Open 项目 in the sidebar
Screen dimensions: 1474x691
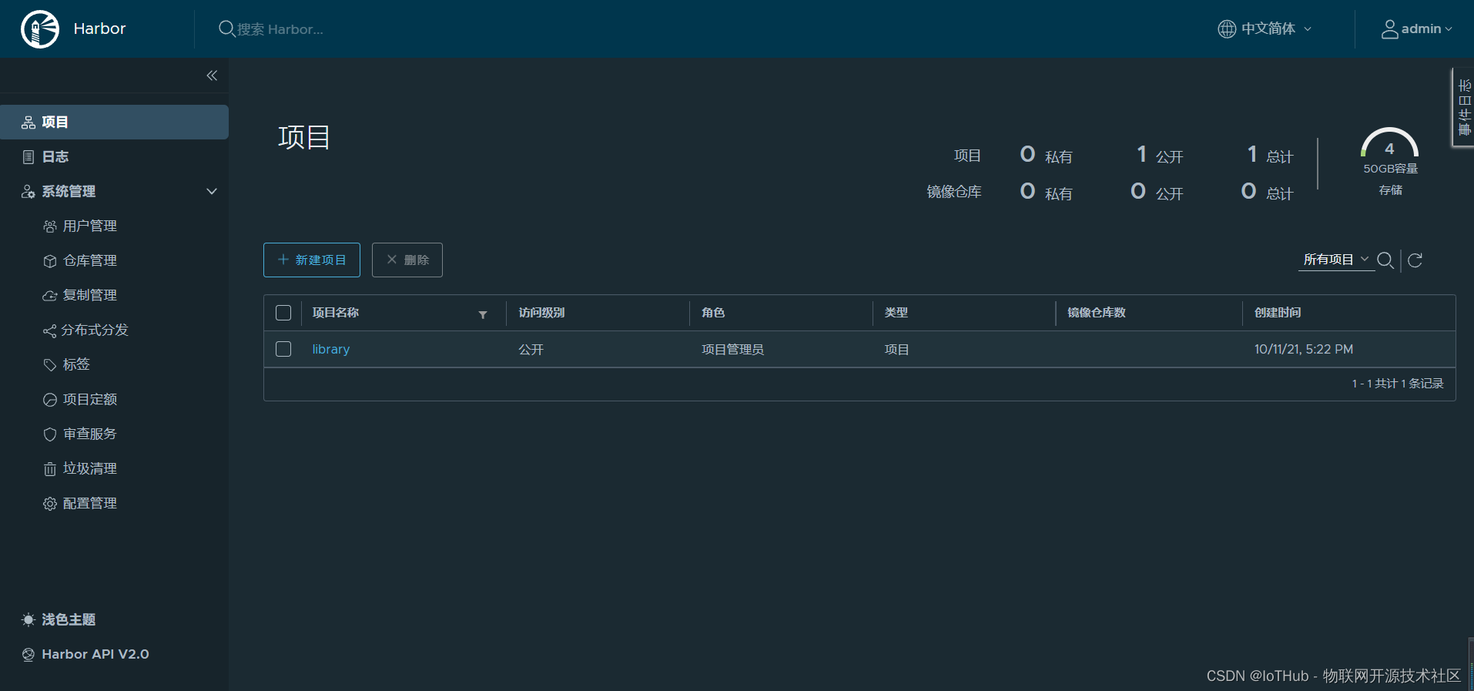[114, 122]
